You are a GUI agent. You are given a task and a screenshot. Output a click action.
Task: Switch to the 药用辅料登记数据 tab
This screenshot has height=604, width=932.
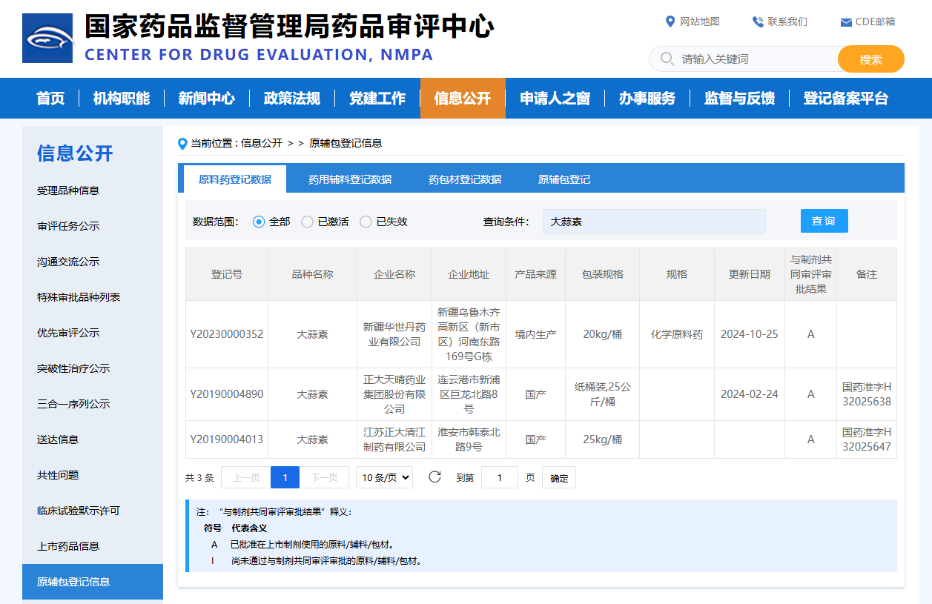350,179
